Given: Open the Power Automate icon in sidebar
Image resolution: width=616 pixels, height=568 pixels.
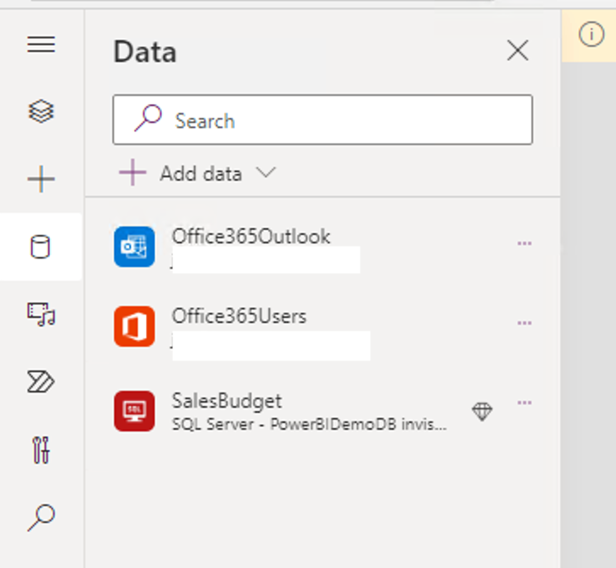Looking at the screenshot, I should (41, 381).
